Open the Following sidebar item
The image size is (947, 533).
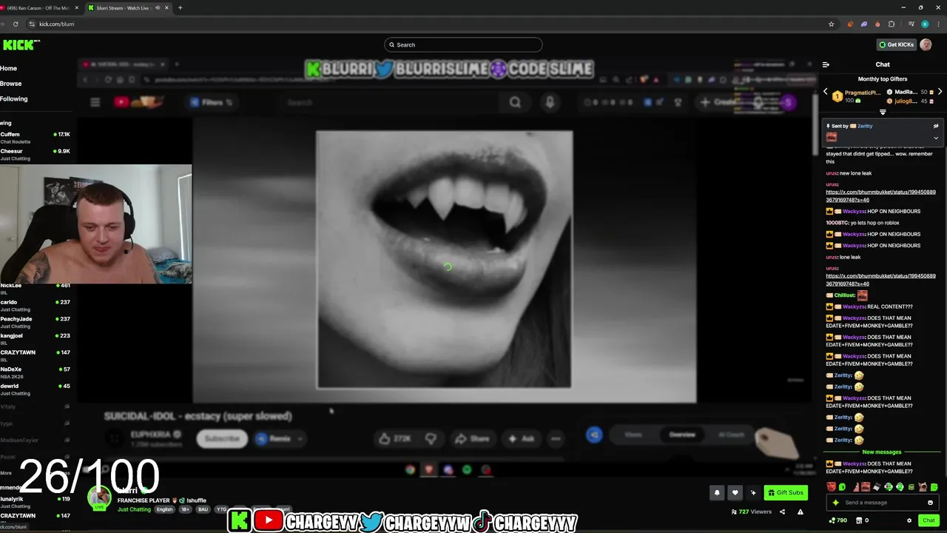pos(14,98)
